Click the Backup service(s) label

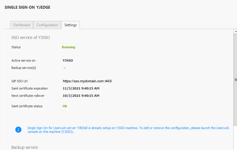pos(24,68)
